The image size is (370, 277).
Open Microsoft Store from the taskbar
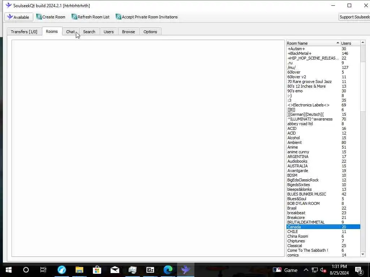click(97, 270)
